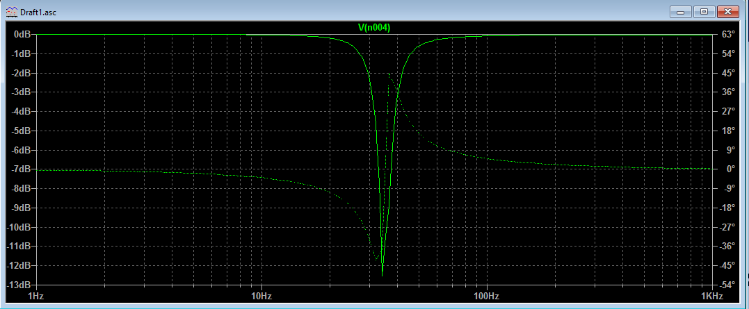Image resolution: width=749 pixels, height=309 pixels.
Task: Click the Draft1.asc title bar text
Action: click(38, 12)
